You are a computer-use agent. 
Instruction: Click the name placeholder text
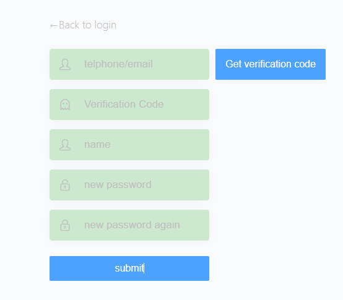[x=97, y=145]
